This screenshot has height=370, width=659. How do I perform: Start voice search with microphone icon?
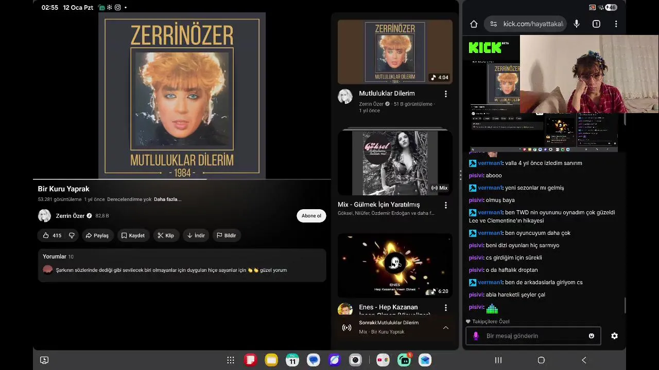[x=577, y=24]
